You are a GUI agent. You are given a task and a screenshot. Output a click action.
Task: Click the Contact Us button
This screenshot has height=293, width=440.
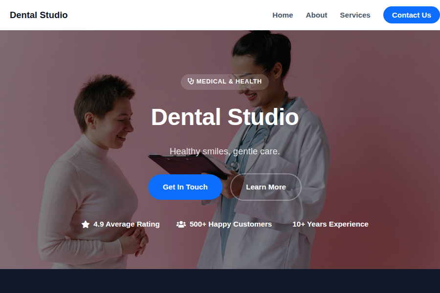411,15
